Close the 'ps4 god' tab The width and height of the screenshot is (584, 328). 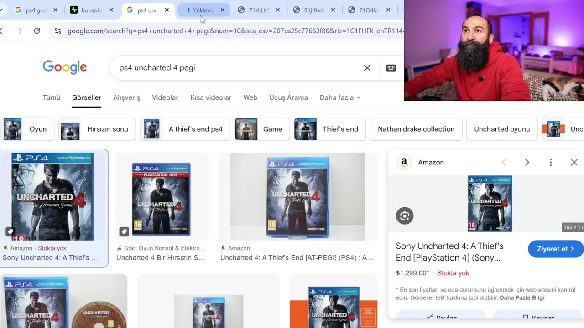(x=56, y=10)
